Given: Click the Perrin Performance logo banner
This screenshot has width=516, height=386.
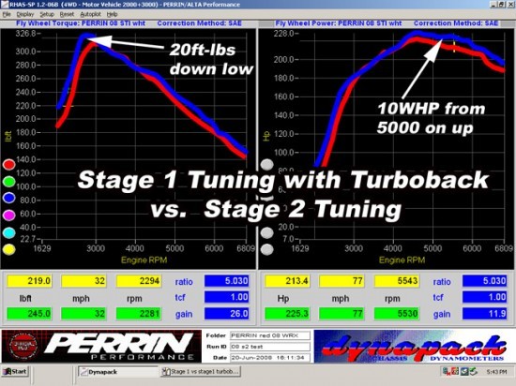Looking at the screenshot, I should tap(101, 347).
